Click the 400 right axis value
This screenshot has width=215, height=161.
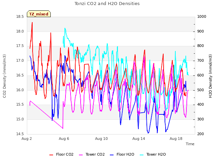pos(201,105)
